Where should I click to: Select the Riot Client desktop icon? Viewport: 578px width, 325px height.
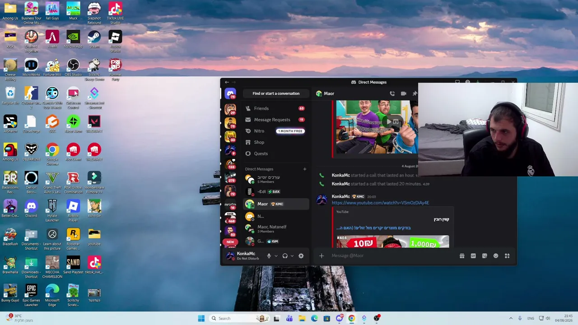point(73,152)
